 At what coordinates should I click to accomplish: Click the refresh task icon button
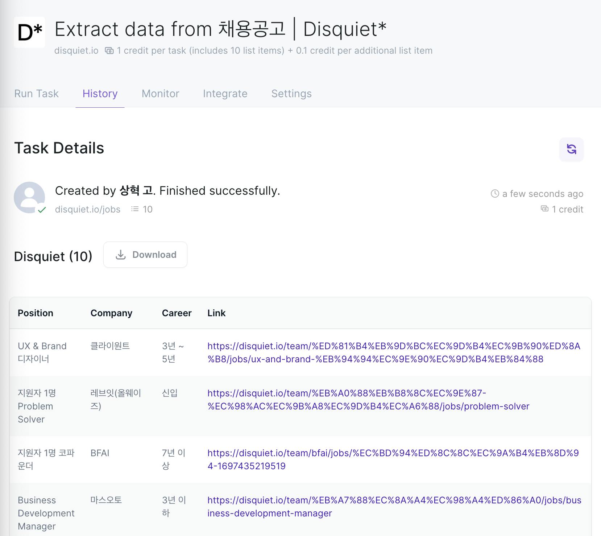(571, 149)
